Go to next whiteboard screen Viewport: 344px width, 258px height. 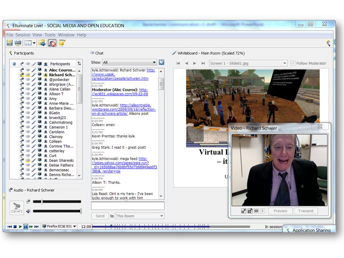[195, 63]
